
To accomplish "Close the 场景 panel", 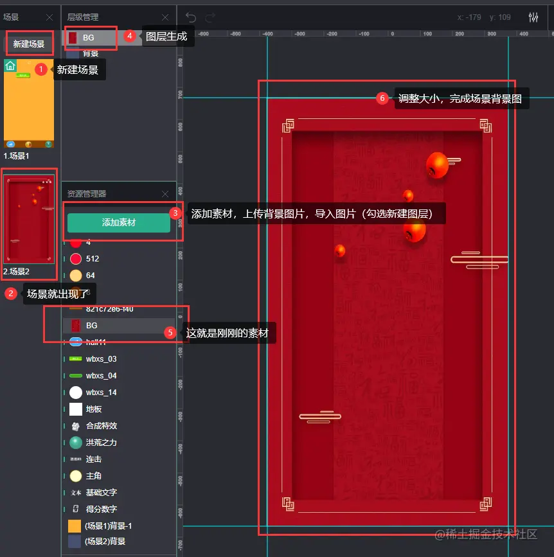I will pos(49,17).
